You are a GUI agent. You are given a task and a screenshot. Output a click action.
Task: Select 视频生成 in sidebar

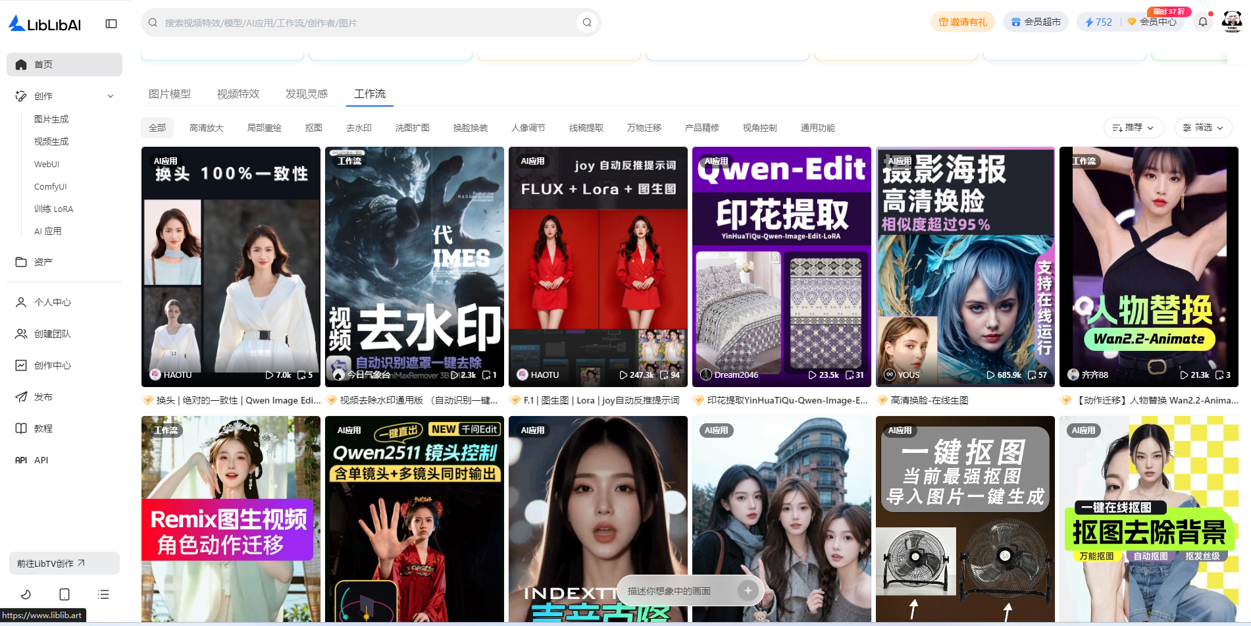pos(51,142)
